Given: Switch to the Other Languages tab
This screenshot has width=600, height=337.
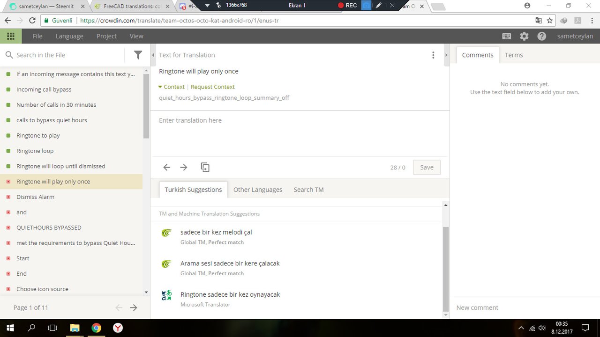Looking at the screenshot, I should (x=258, y=190).
